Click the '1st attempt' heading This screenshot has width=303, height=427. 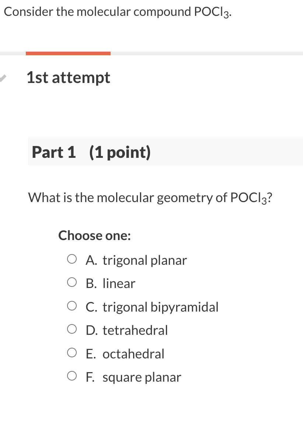(68, 77)
